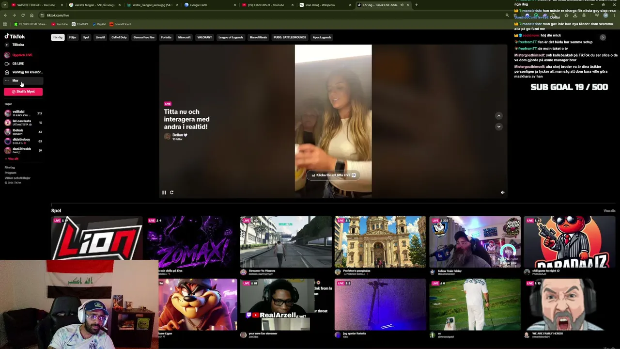Expand the Följer list with Visa allt

tap(12, 159)
